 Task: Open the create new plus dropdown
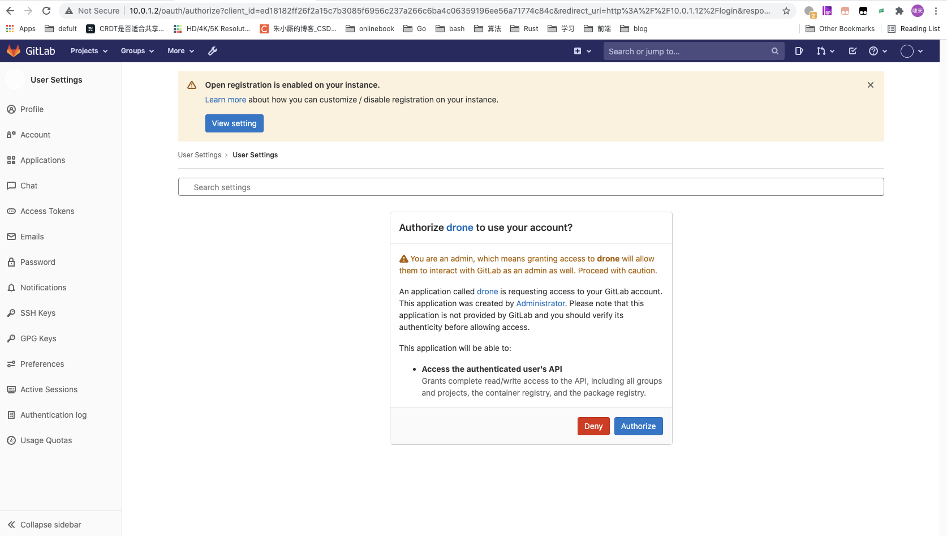pyautogui.click(x=583, y=51)
